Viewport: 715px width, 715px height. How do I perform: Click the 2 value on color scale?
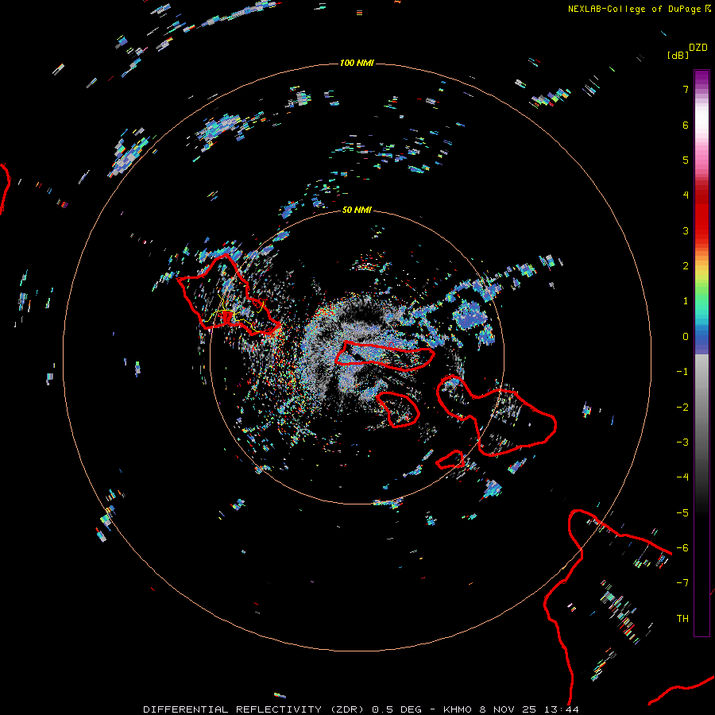pos(686,266)
